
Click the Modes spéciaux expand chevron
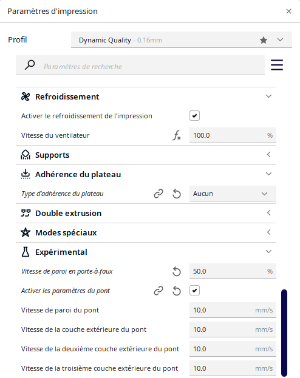point(268,232)
